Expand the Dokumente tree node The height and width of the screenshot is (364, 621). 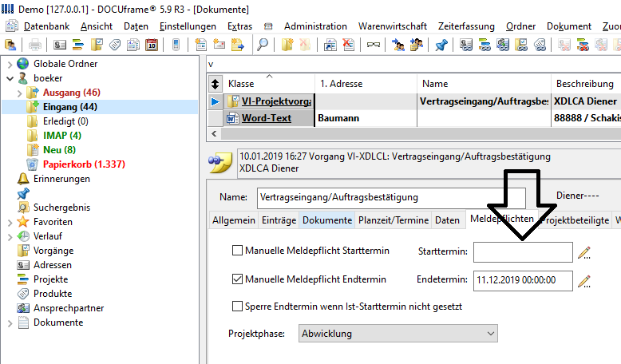(10, 323)
